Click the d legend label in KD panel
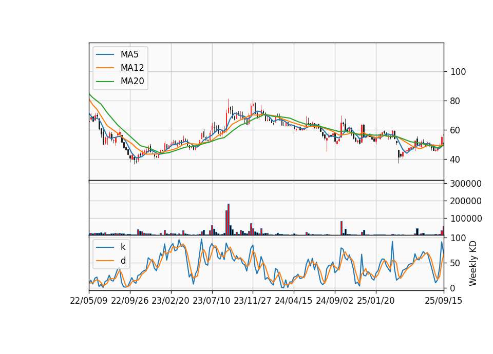493x354 pixels. (x=123, y=261)
